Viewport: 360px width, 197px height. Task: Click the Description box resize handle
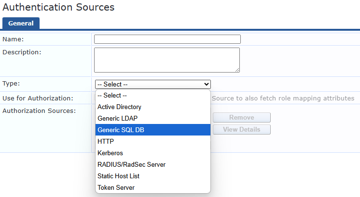(x=237, y=70)
